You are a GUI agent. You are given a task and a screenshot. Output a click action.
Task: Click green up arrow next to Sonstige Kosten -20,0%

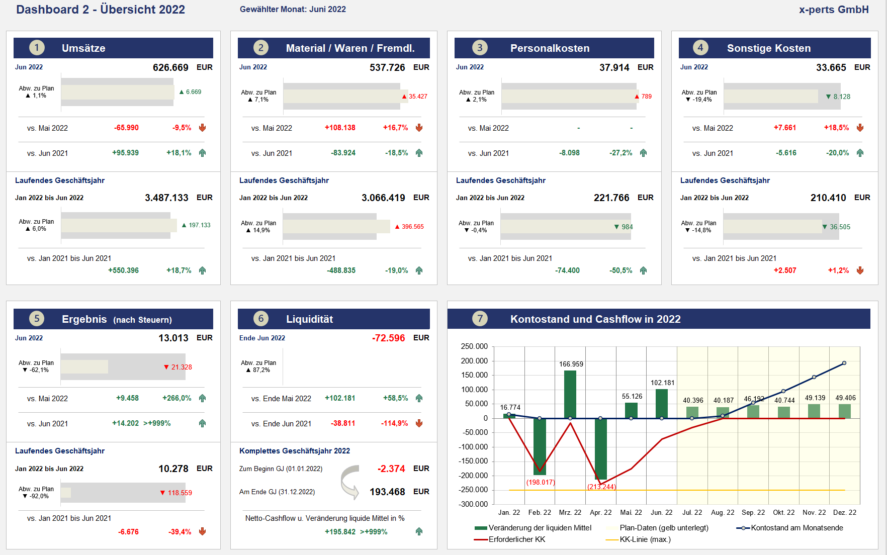click(860, 153)
